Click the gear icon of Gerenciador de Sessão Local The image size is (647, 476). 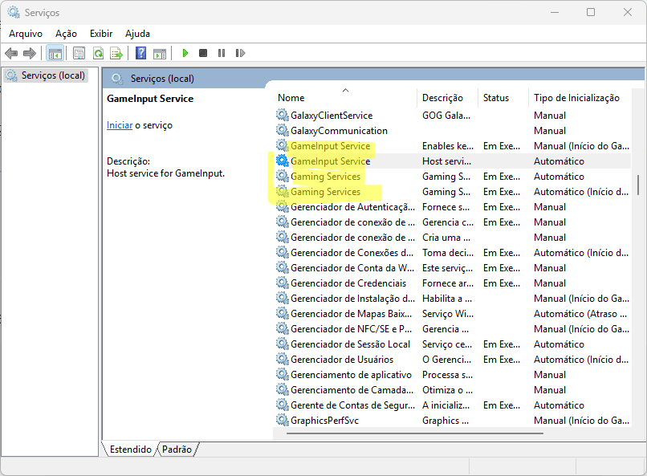click(x=283, y=344)
